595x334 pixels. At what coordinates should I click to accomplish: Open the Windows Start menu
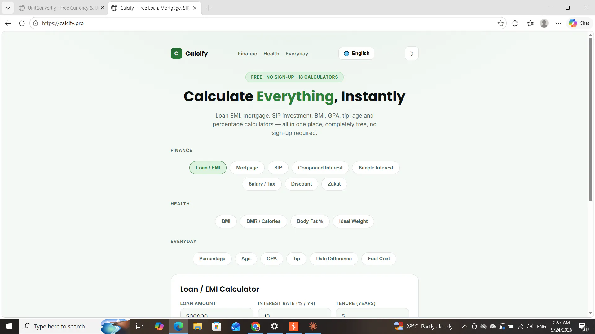9,326
